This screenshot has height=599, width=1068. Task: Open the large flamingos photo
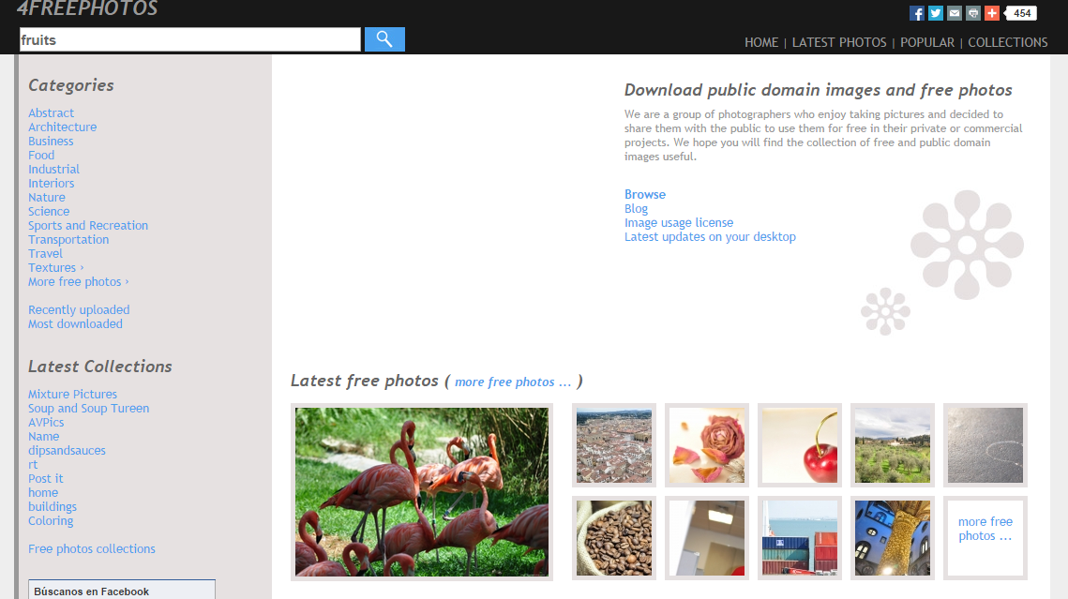[x=422, y=491]
